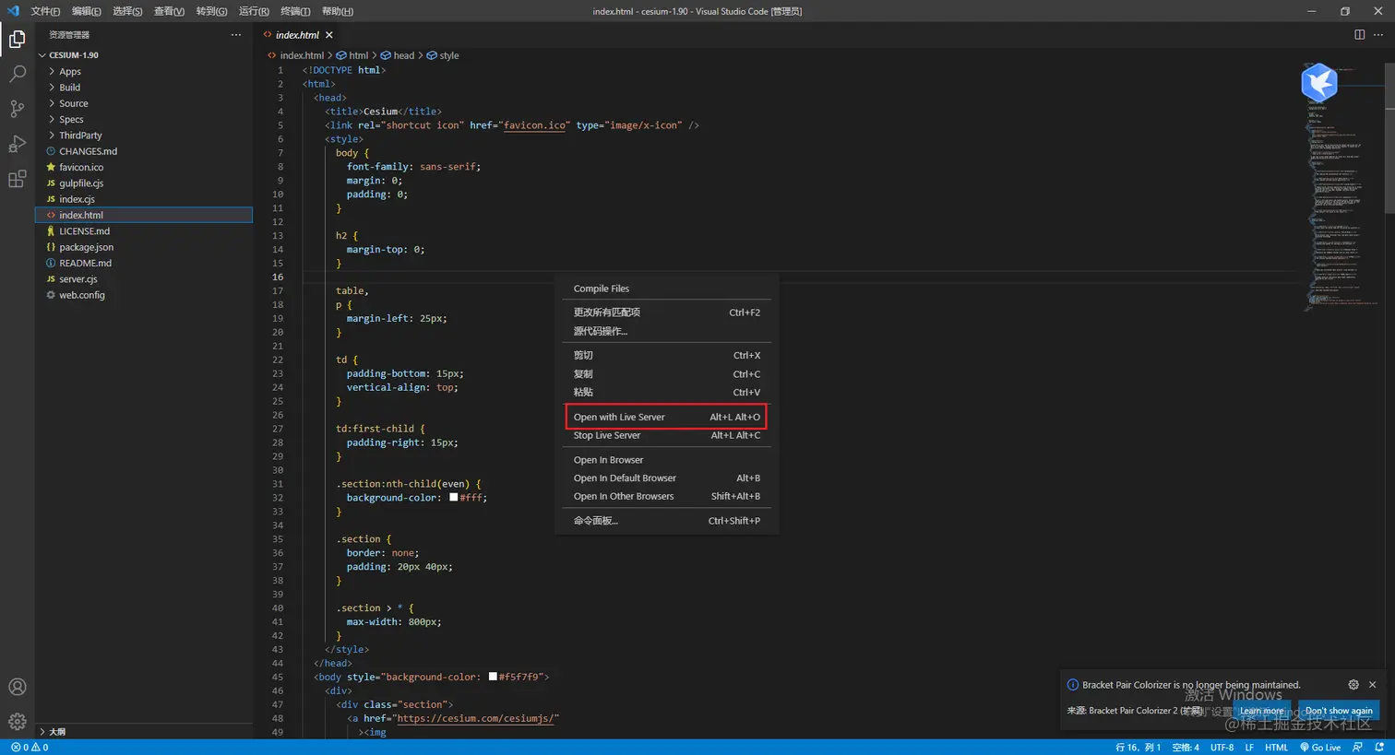The height and width of the screenshot is (755, 1395).
Task: Close the index.html editor tab
Action: 329,35
